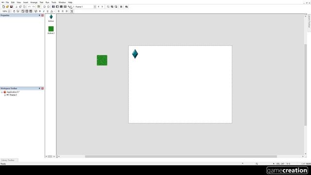Select the Active object in object list
The width and height of the screenshot is (311, 175).
pyautogui.click(x=51, y=18)
